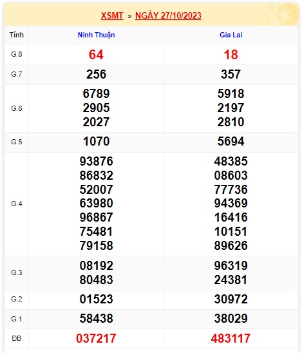
Task: Click the G.7 row label
Action: tap(17, 74)
